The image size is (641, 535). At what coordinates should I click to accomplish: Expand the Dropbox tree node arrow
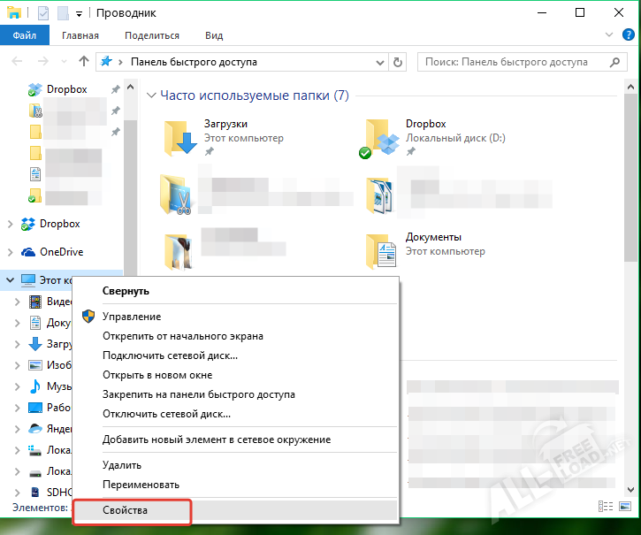(10, 225)
